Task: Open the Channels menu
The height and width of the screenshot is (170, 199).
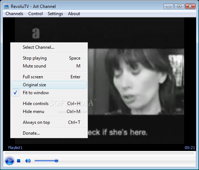Action: click(x=14, y=14)
